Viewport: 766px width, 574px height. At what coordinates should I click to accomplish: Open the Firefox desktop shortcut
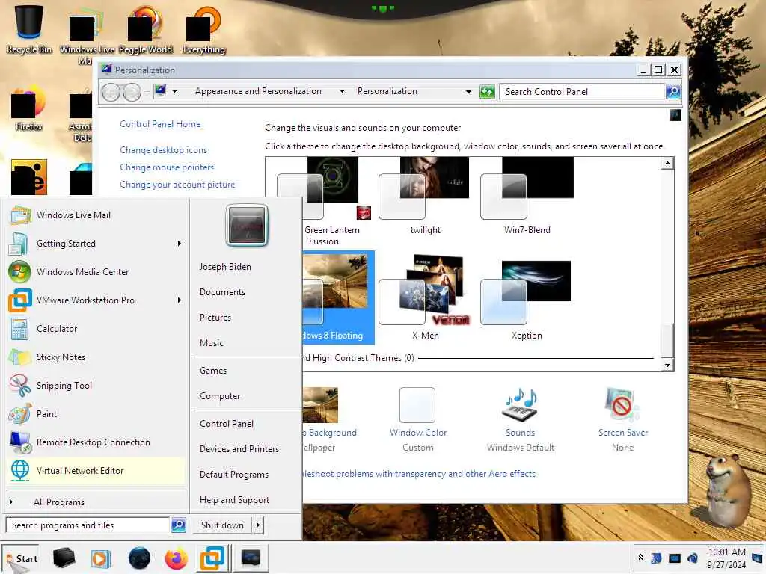[28, 108]
